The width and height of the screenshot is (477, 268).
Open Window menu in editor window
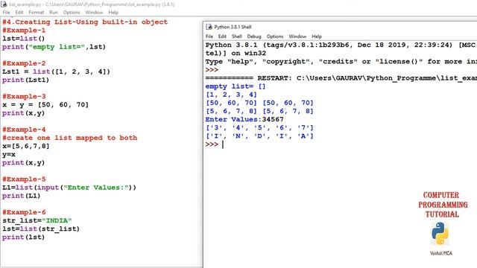(x=94, y=13)
